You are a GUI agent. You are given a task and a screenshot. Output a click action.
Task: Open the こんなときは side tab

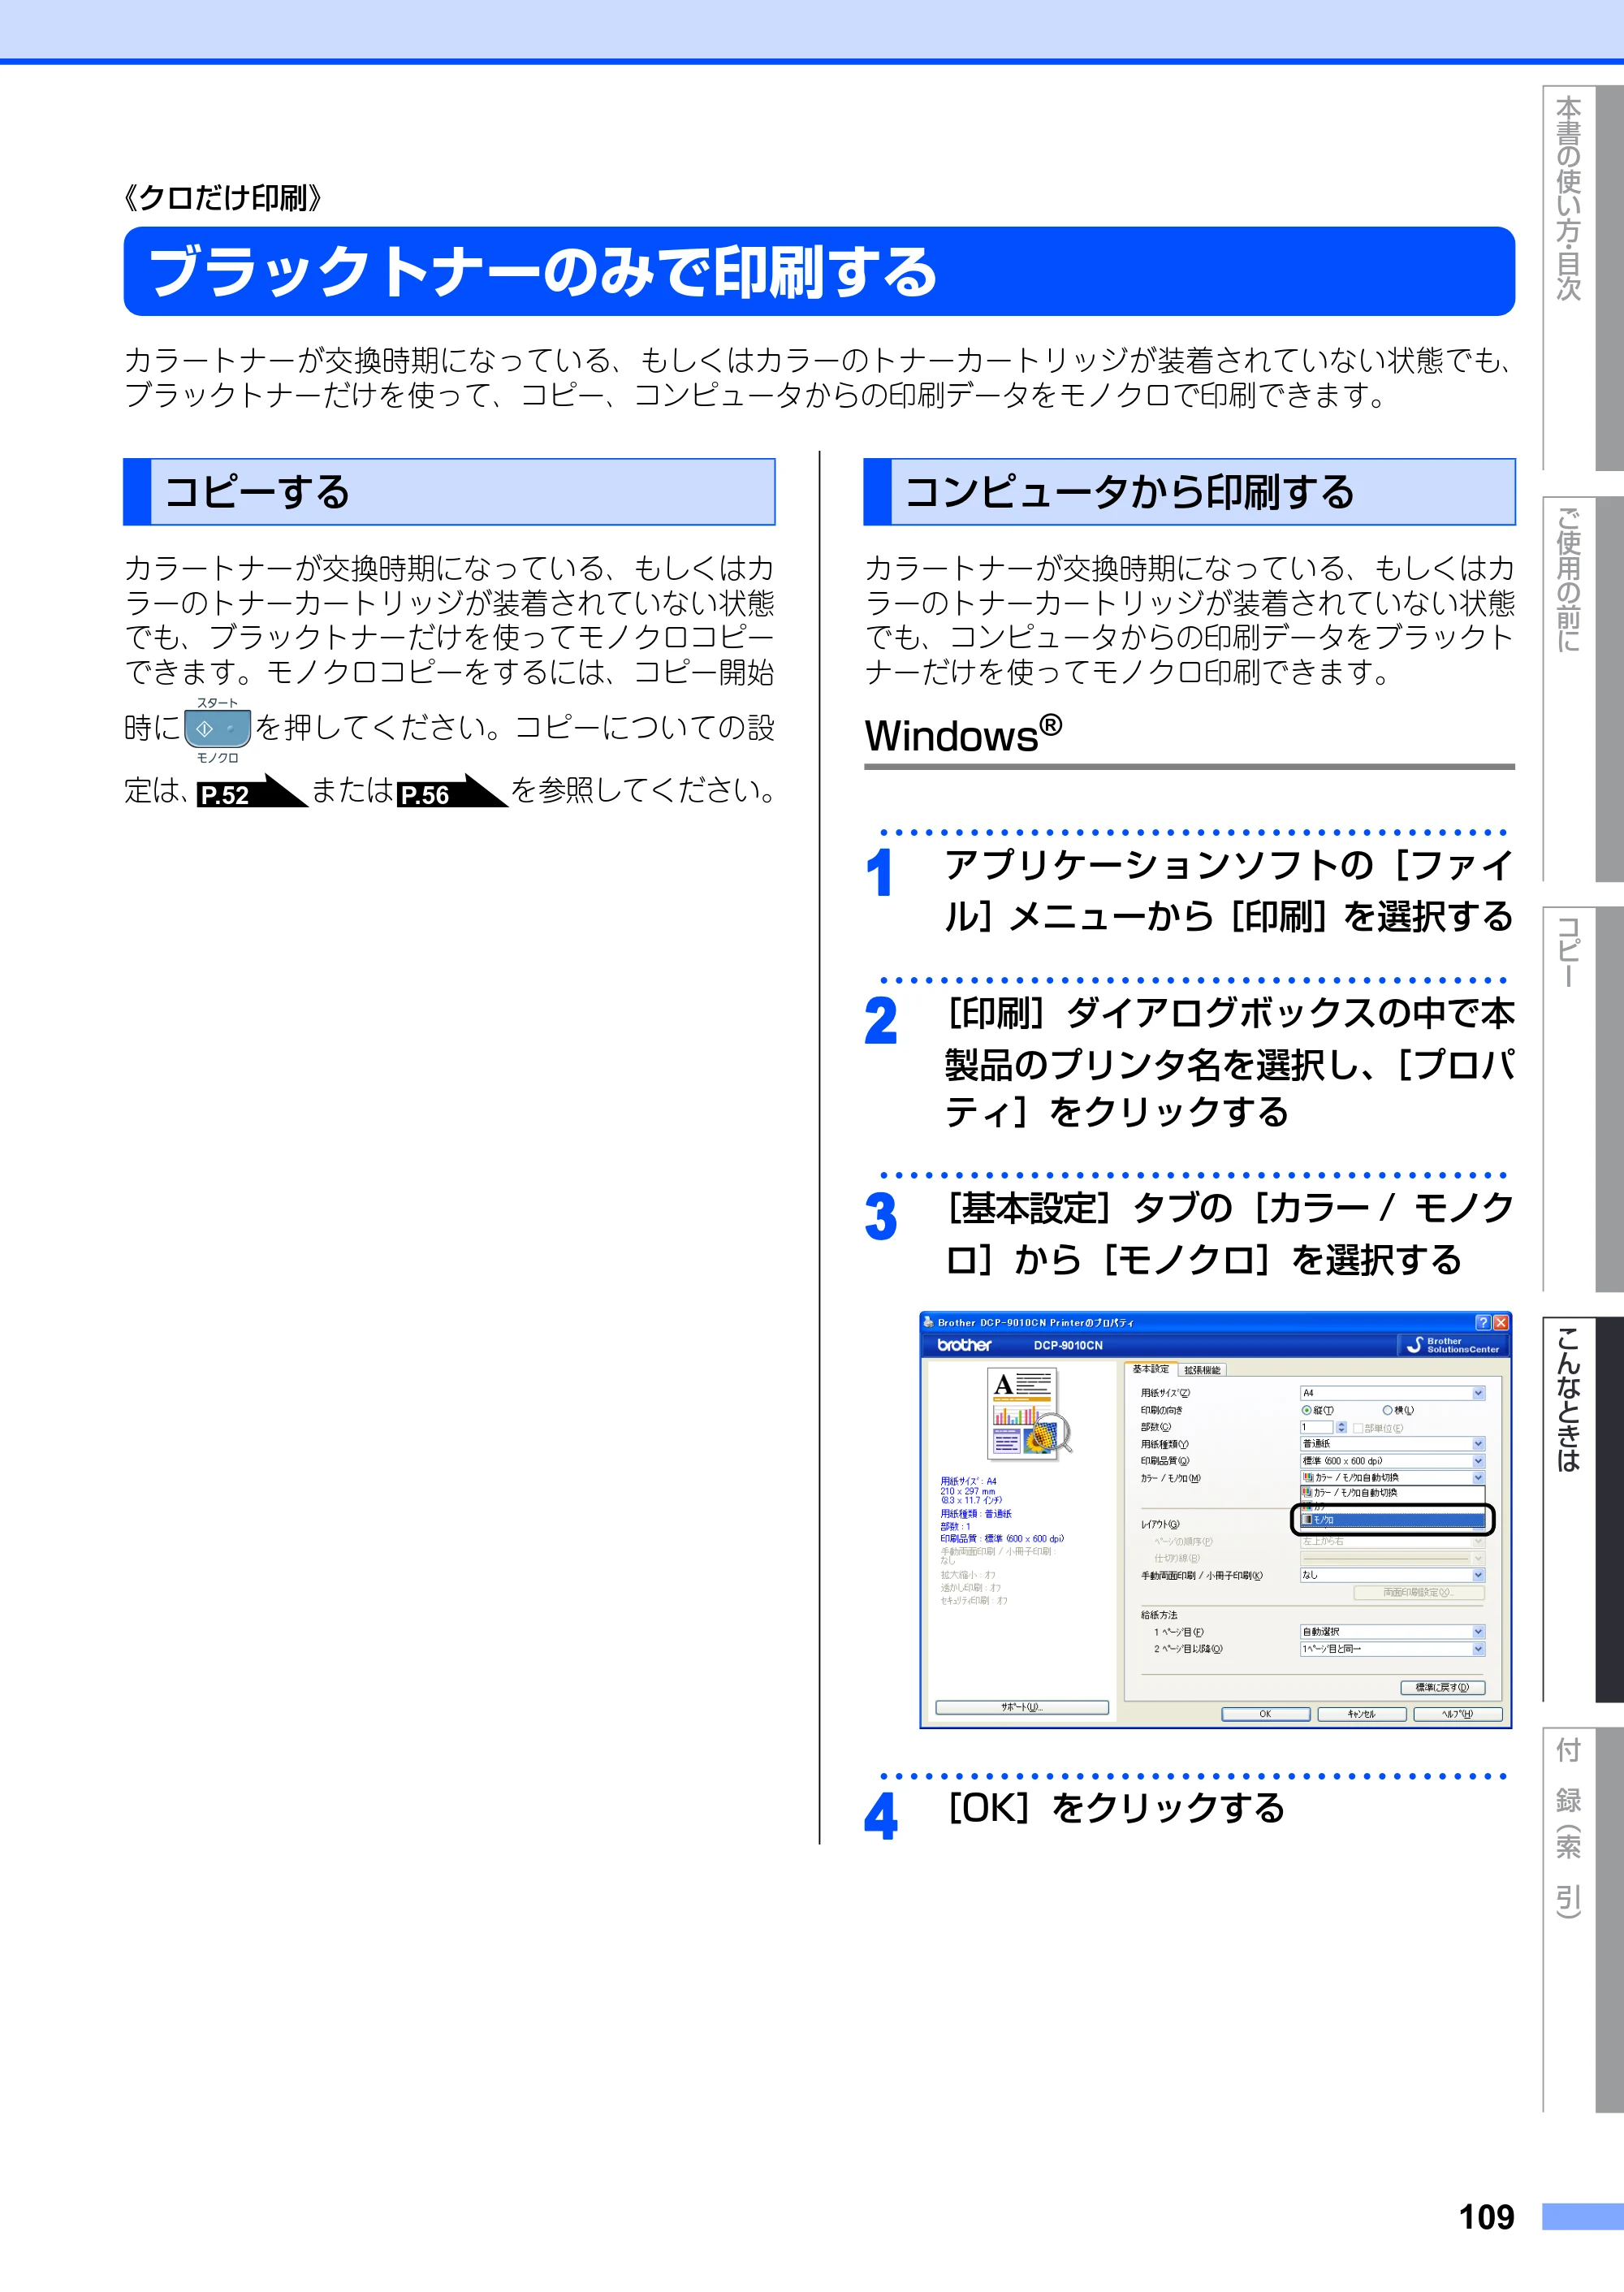click(1582, 1509)
